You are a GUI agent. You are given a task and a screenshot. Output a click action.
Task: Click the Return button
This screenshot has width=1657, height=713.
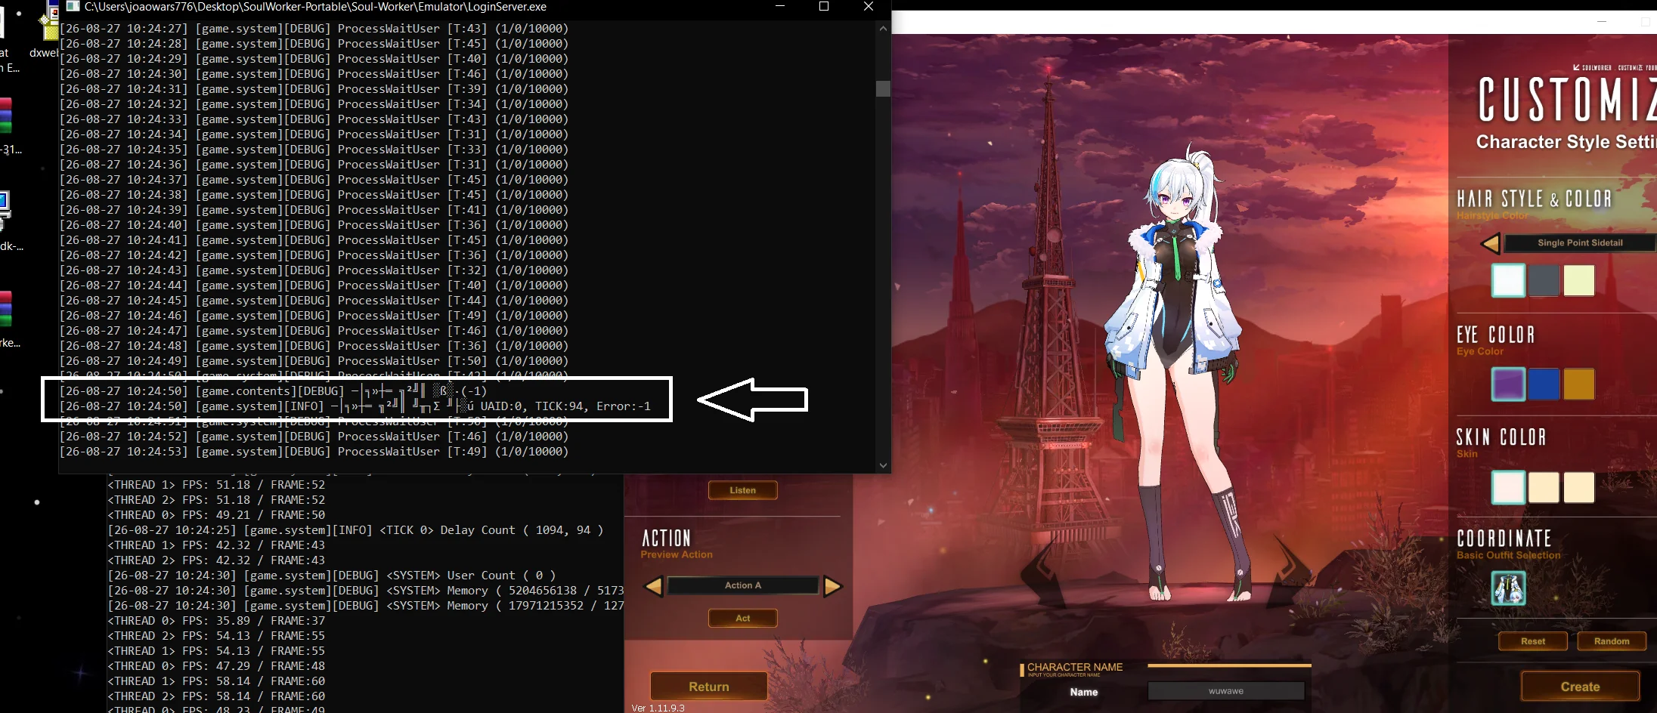point(708,687)
